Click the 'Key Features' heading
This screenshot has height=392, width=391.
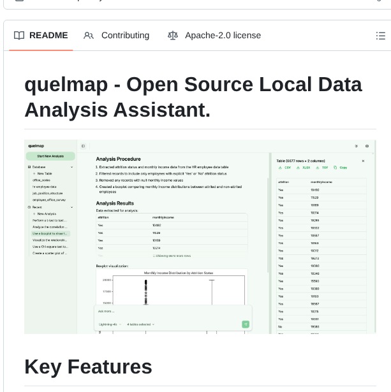click(88, 367)
